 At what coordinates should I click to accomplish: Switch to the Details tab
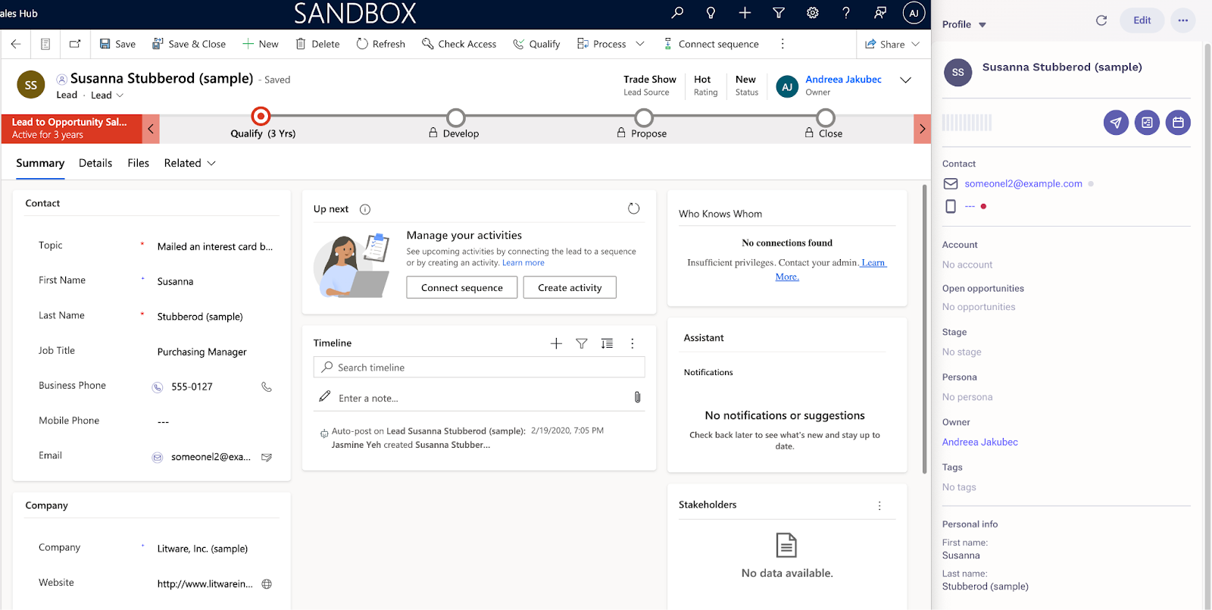coord(95,163)
